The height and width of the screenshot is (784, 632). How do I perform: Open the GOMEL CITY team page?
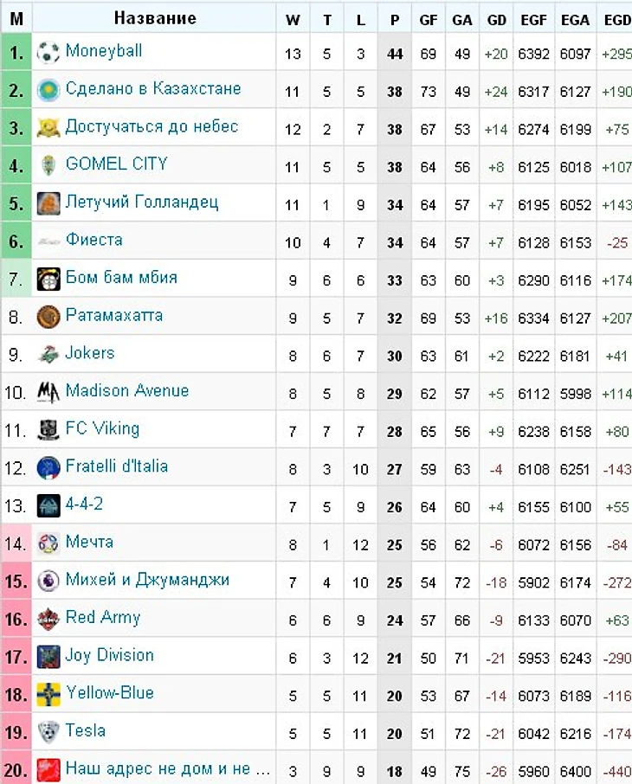[117, 164]
